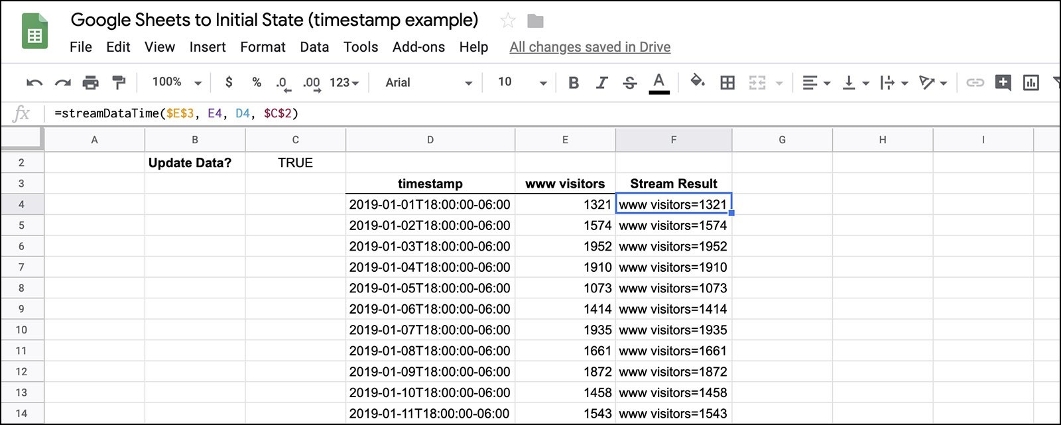Select the www visitors header cell
1061x425 pixels.
pos(565,184)
